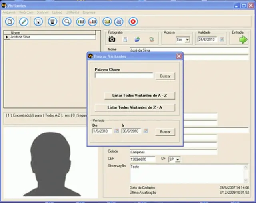Screen dimensions: 256x203
Task: Click the De date field
Action: tap(102, 131)
